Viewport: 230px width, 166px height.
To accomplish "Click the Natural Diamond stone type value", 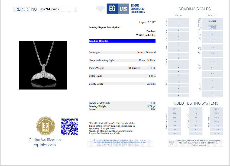I will point(146,52).
